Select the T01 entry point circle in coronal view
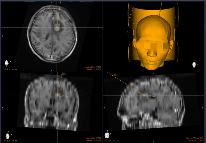206x143 pixels. tap(62, 75)
